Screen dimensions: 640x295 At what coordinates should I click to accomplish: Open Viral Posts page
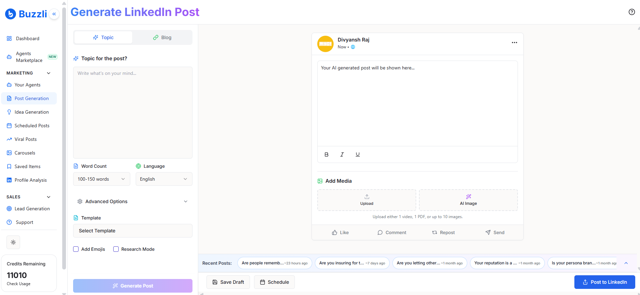click(29, 139)
